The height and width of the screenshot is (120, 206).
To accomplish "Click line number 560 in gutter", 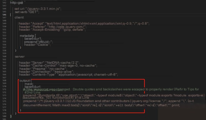I will coord(4,56).
